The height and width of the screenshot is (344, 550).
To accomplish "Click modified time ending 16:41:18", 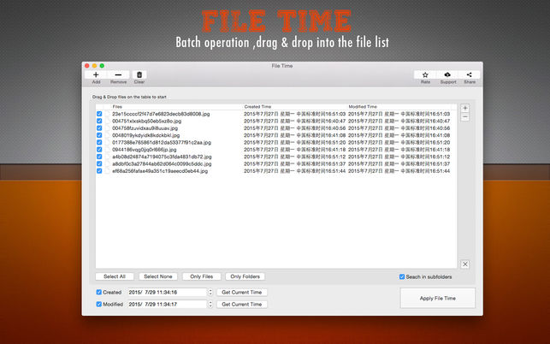I will click(399, 150).
